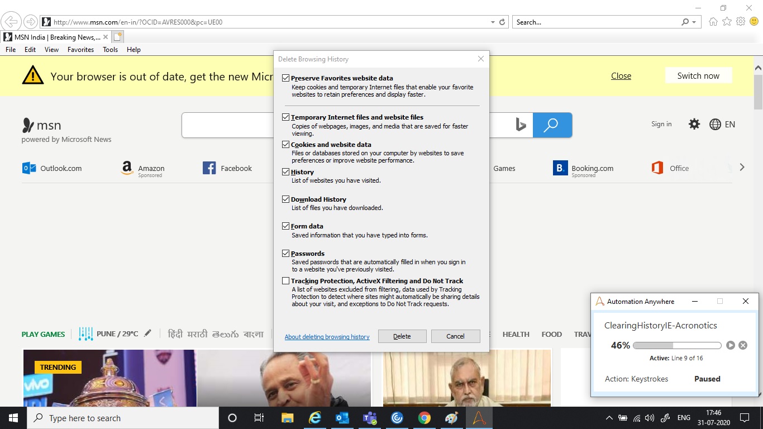Open the IE Home icon
The image size is (763, 429).
tap(713, 22)
